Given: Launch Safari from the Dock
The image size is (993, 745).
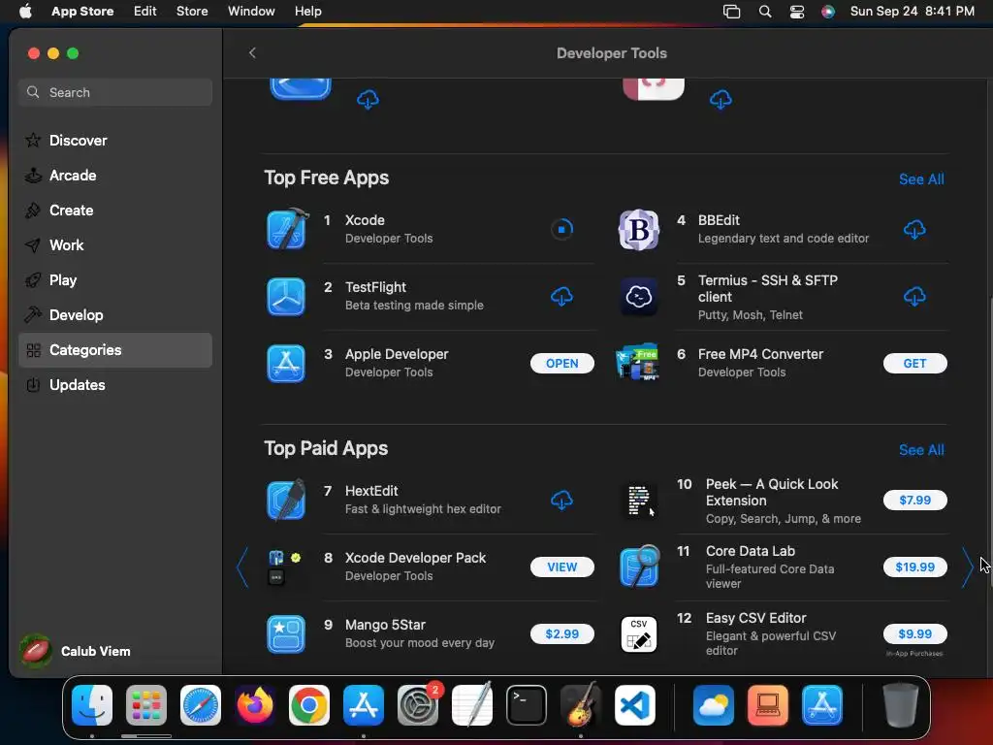Looking at the screenshot, I should [201, 705].
